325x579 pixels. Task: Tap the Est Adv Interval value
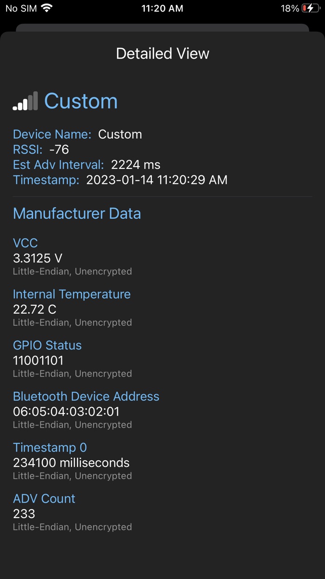pos(136,164)
